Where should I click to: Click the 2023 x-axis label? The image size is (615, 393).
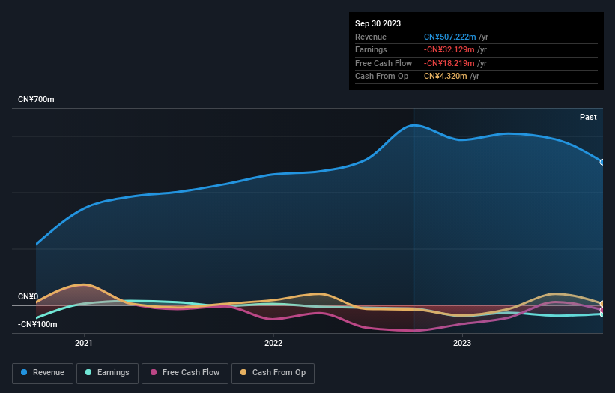point(462,343)
